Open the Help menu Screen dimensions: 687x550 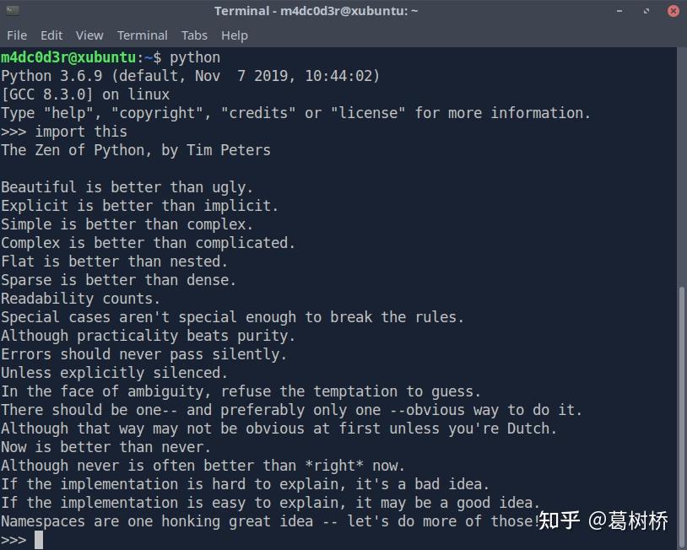[x=235, y=35]
